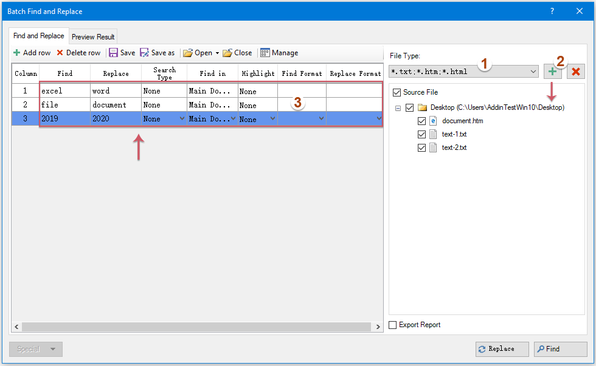Uncheck the document.htm file
The width and height of the screenshot is (596, 366).
pos(422,120)
